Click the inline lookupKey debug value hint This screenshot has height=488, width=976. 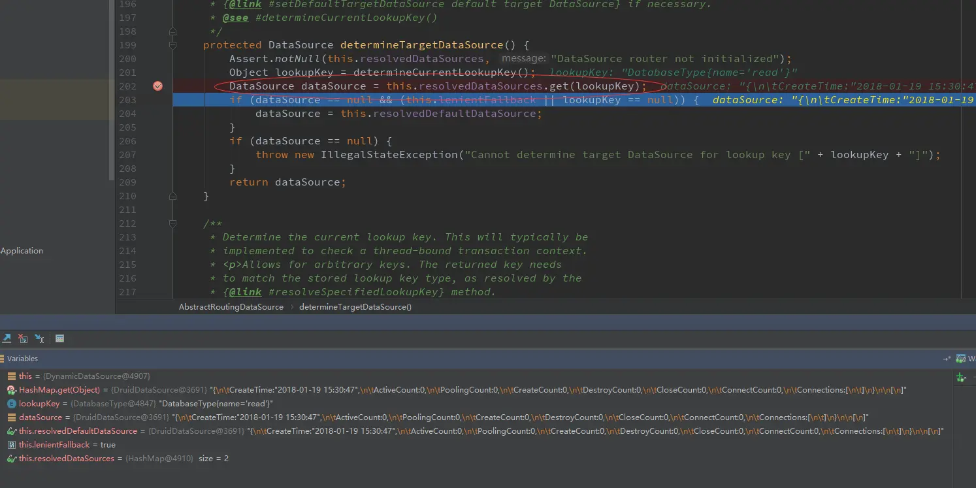[x=673, y=73]
